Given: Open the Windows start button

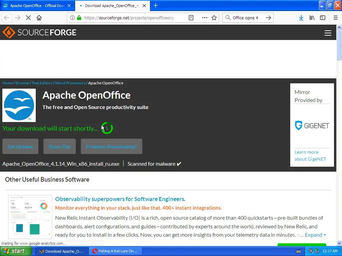Looking at the screenshot, I should (x=16, y=251).
